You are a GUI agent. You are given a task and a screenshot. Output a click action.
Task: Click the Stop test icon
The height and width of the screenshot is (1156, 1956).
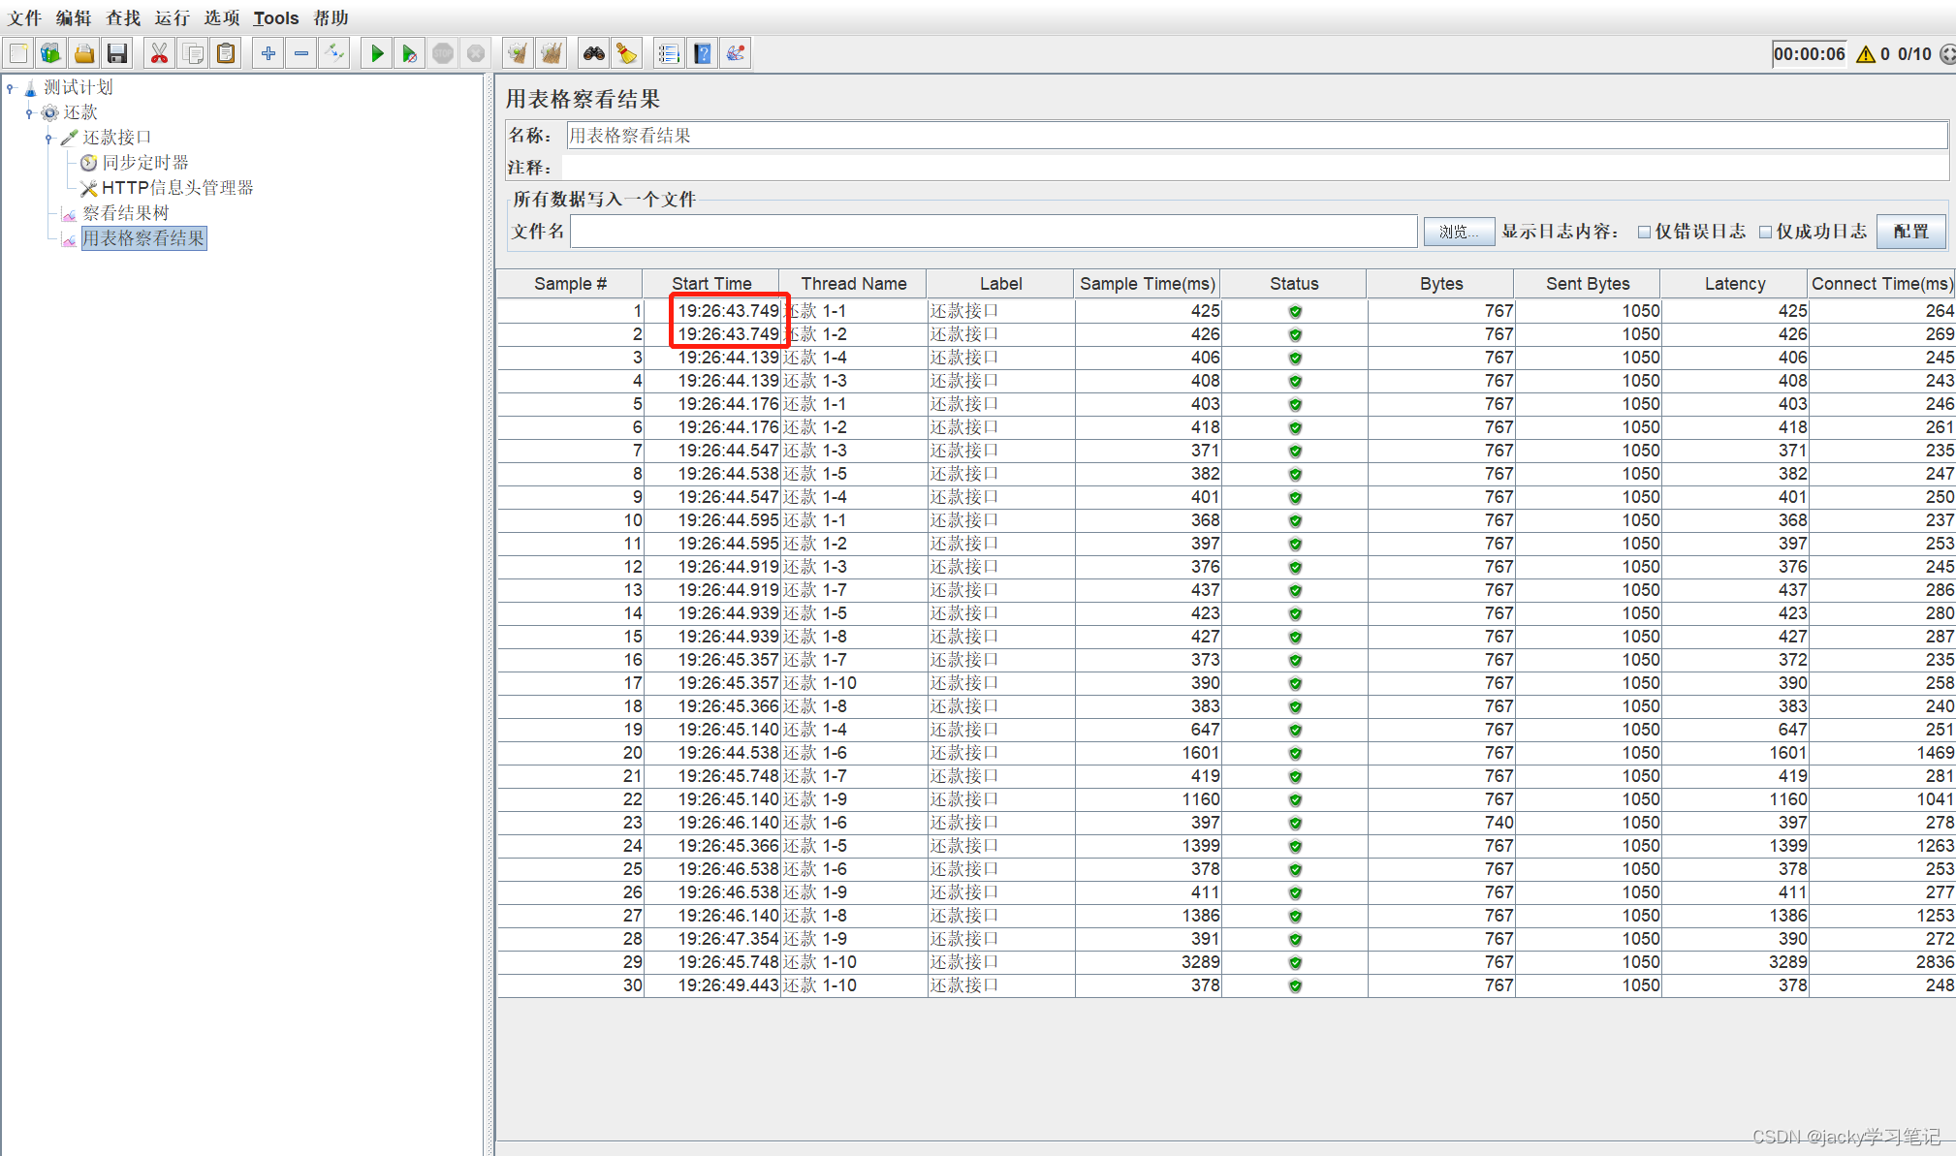(x=443, y=53)
